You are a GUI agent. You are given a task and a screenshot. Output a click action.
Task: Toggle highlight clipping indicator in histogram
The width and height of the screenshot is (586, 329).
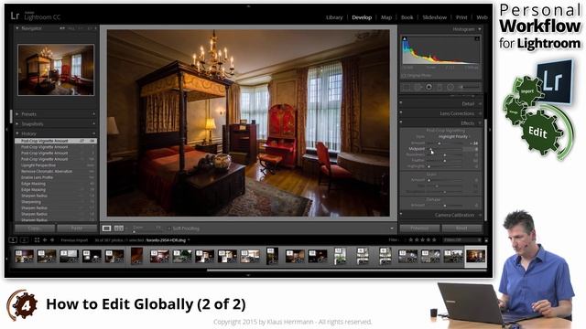[477, 38]
